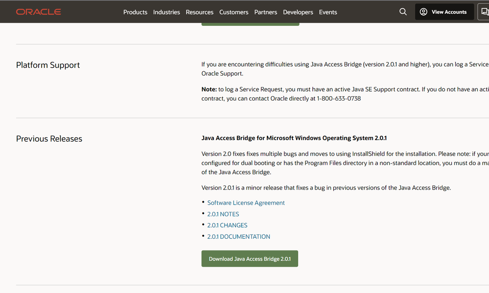Select Customers in the navigation bar
This screenshot has height=293, width=489.
233,12
